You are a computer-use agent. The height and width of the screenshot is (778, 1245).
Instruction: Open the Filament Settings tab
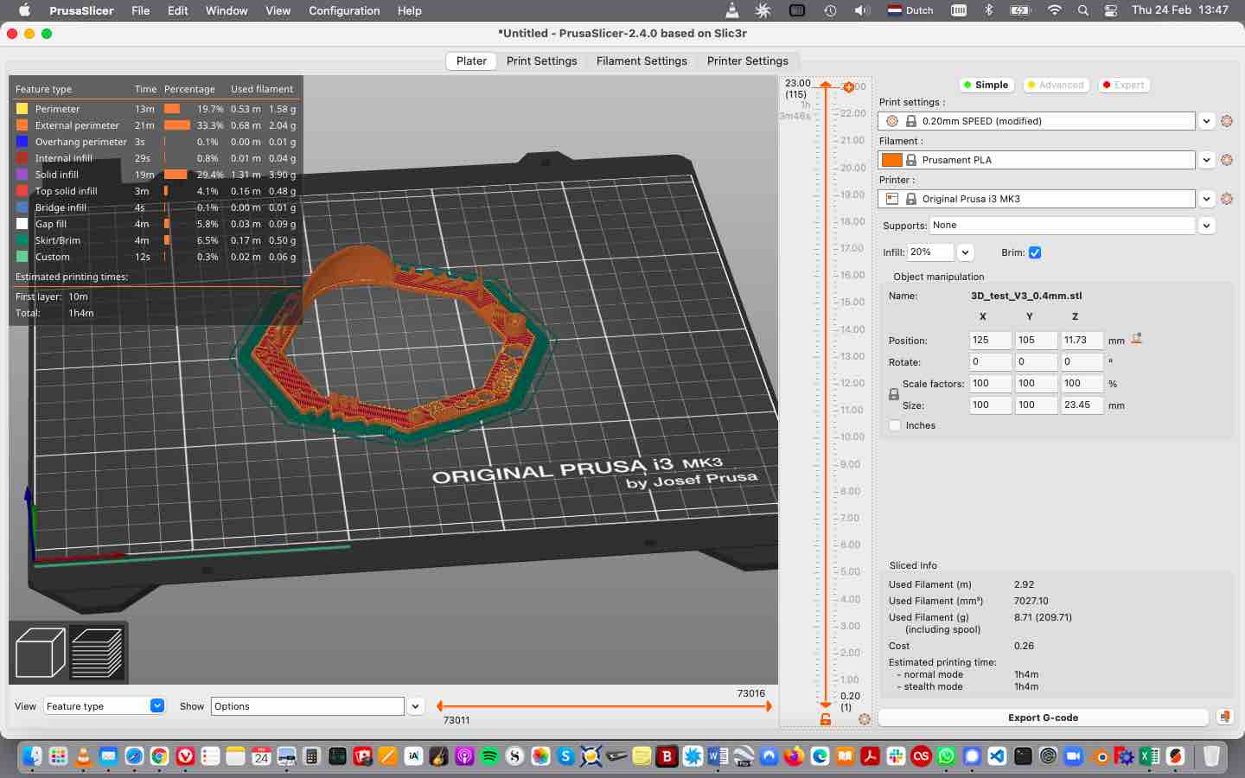[642, 61]
